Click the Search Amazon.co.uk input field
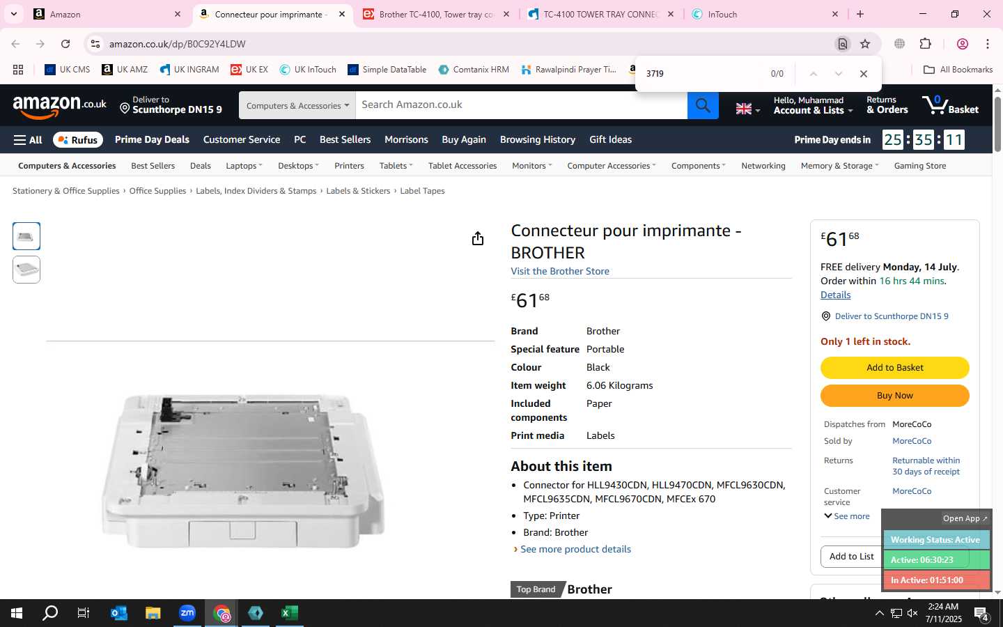The image size is (1003, 627). [521, 105]
